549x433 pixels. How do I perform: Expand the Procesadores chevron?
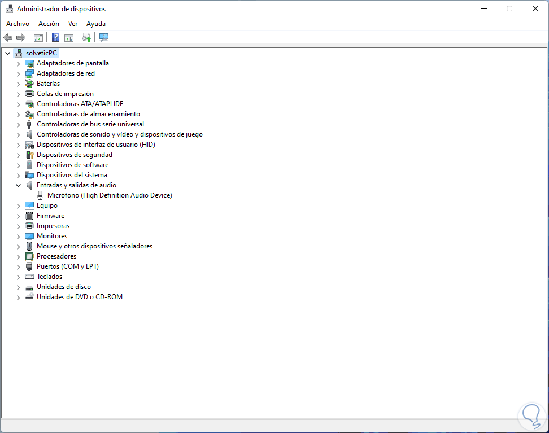[18, 256]
